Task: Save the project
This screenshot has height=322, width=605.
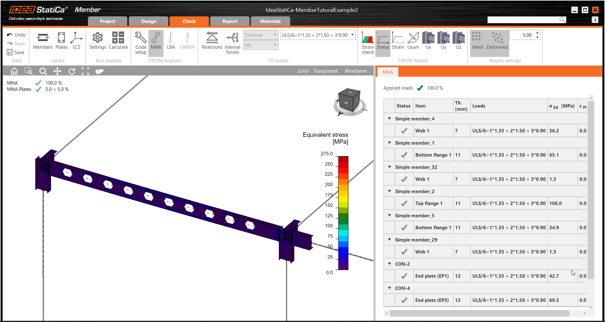Action: coord(15,52)
